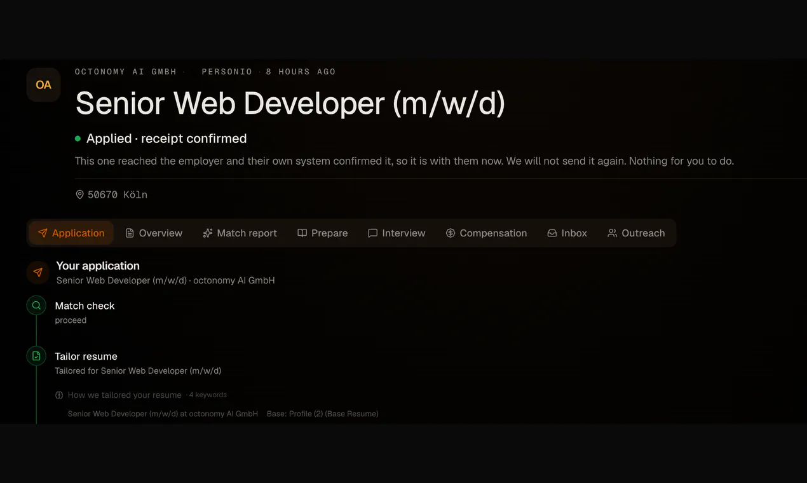807x483 pixels.
Task: Click the proceed result text
Action: tap(71, 320)
